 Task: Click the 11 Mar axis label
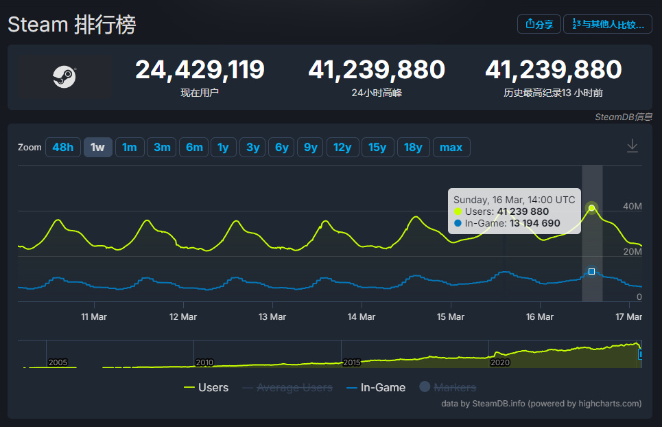pos(94,316)
